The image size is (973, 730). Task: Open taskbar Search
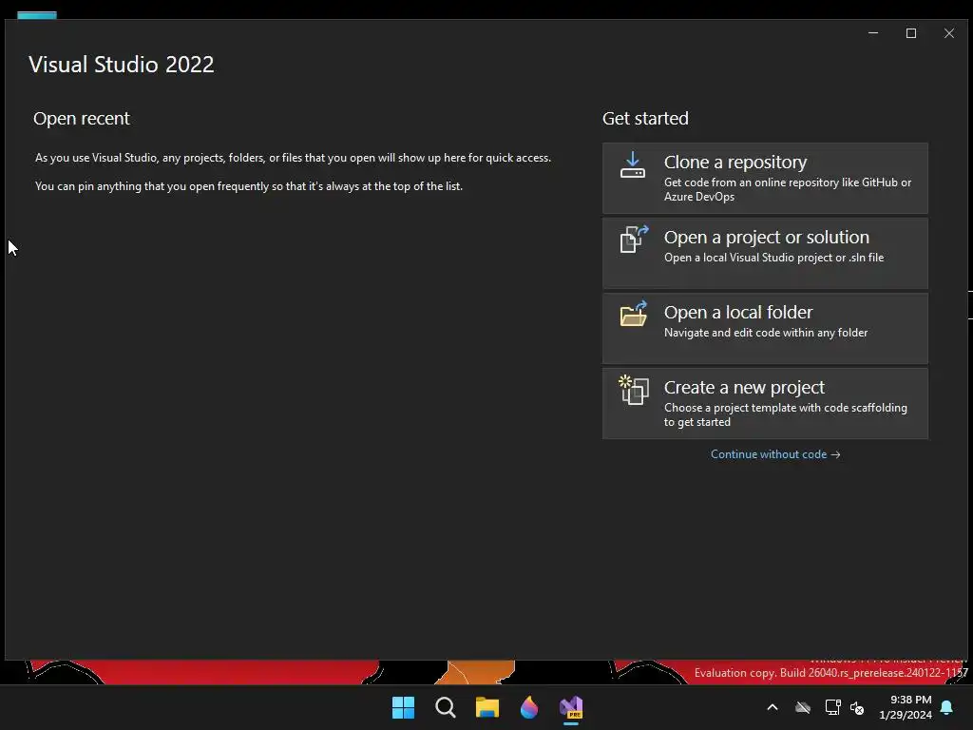coord(446,707)
